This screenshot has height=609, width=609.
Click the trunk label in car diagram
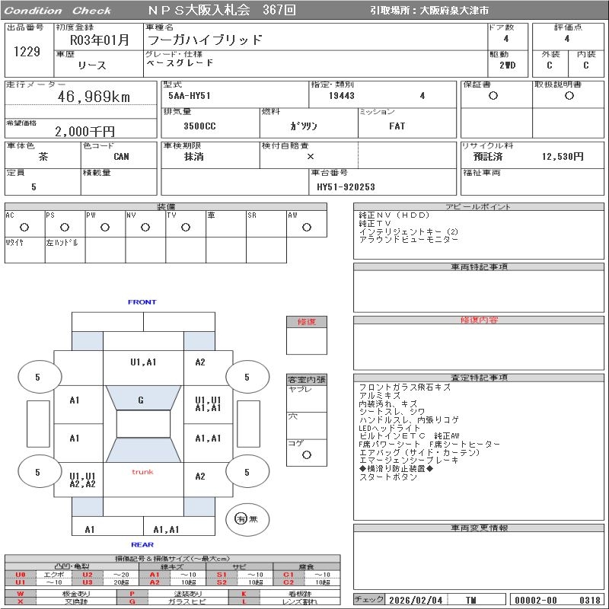[142, 472]
